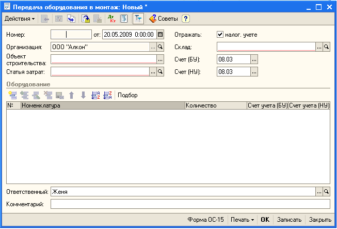Open the Действия dropdown menu
The width and height of the screenshot is (337, 229).
(19, 19)
